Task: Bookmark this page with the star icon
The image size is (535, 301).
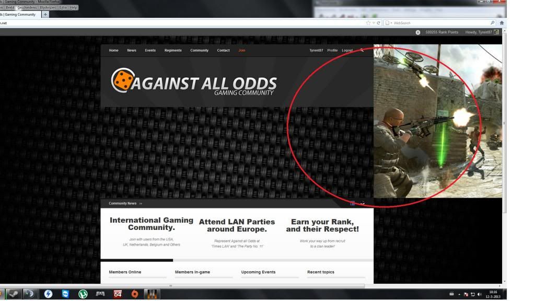Action: pyautogui.click(x=369, y=23)
